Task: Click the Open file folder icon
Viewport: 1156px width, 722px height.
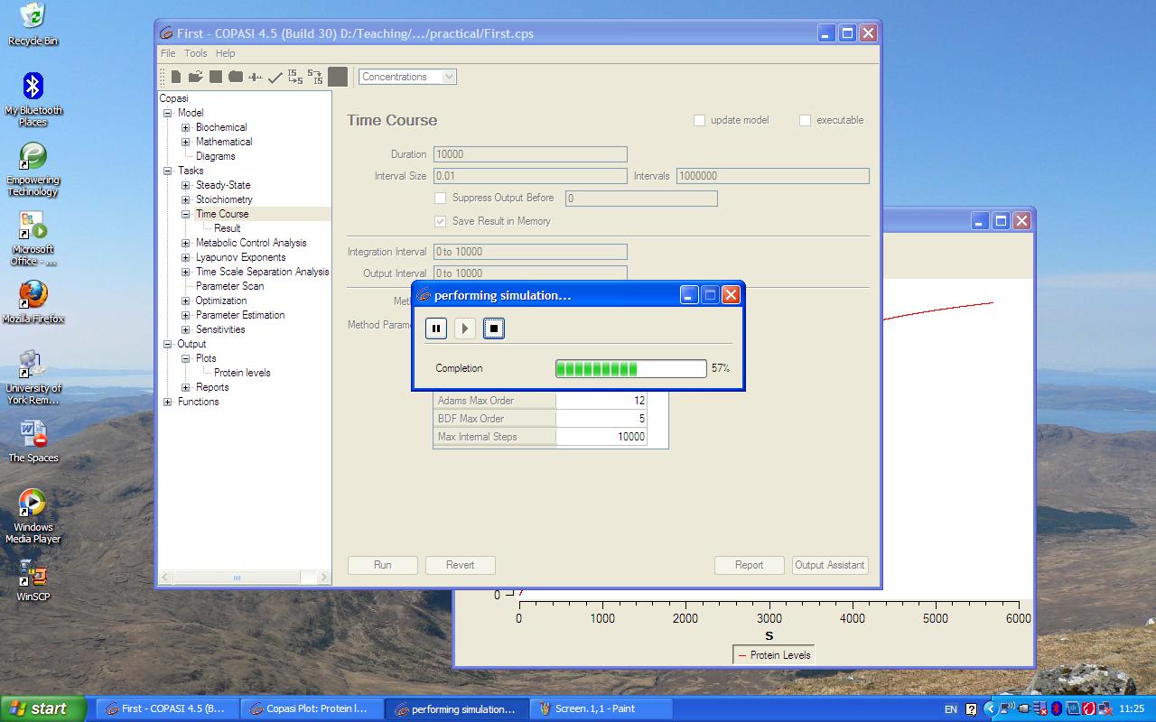Action: coord(195,77)
